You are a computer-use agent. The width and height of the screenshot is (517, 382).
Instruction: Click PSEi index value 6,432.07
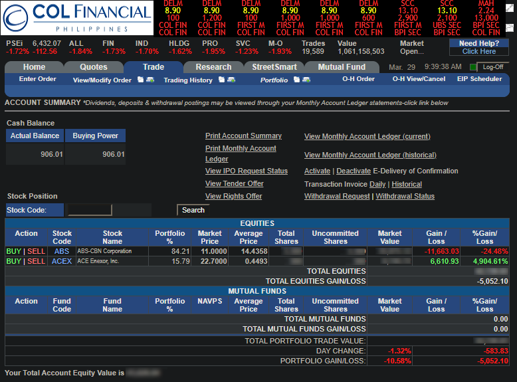47,43
